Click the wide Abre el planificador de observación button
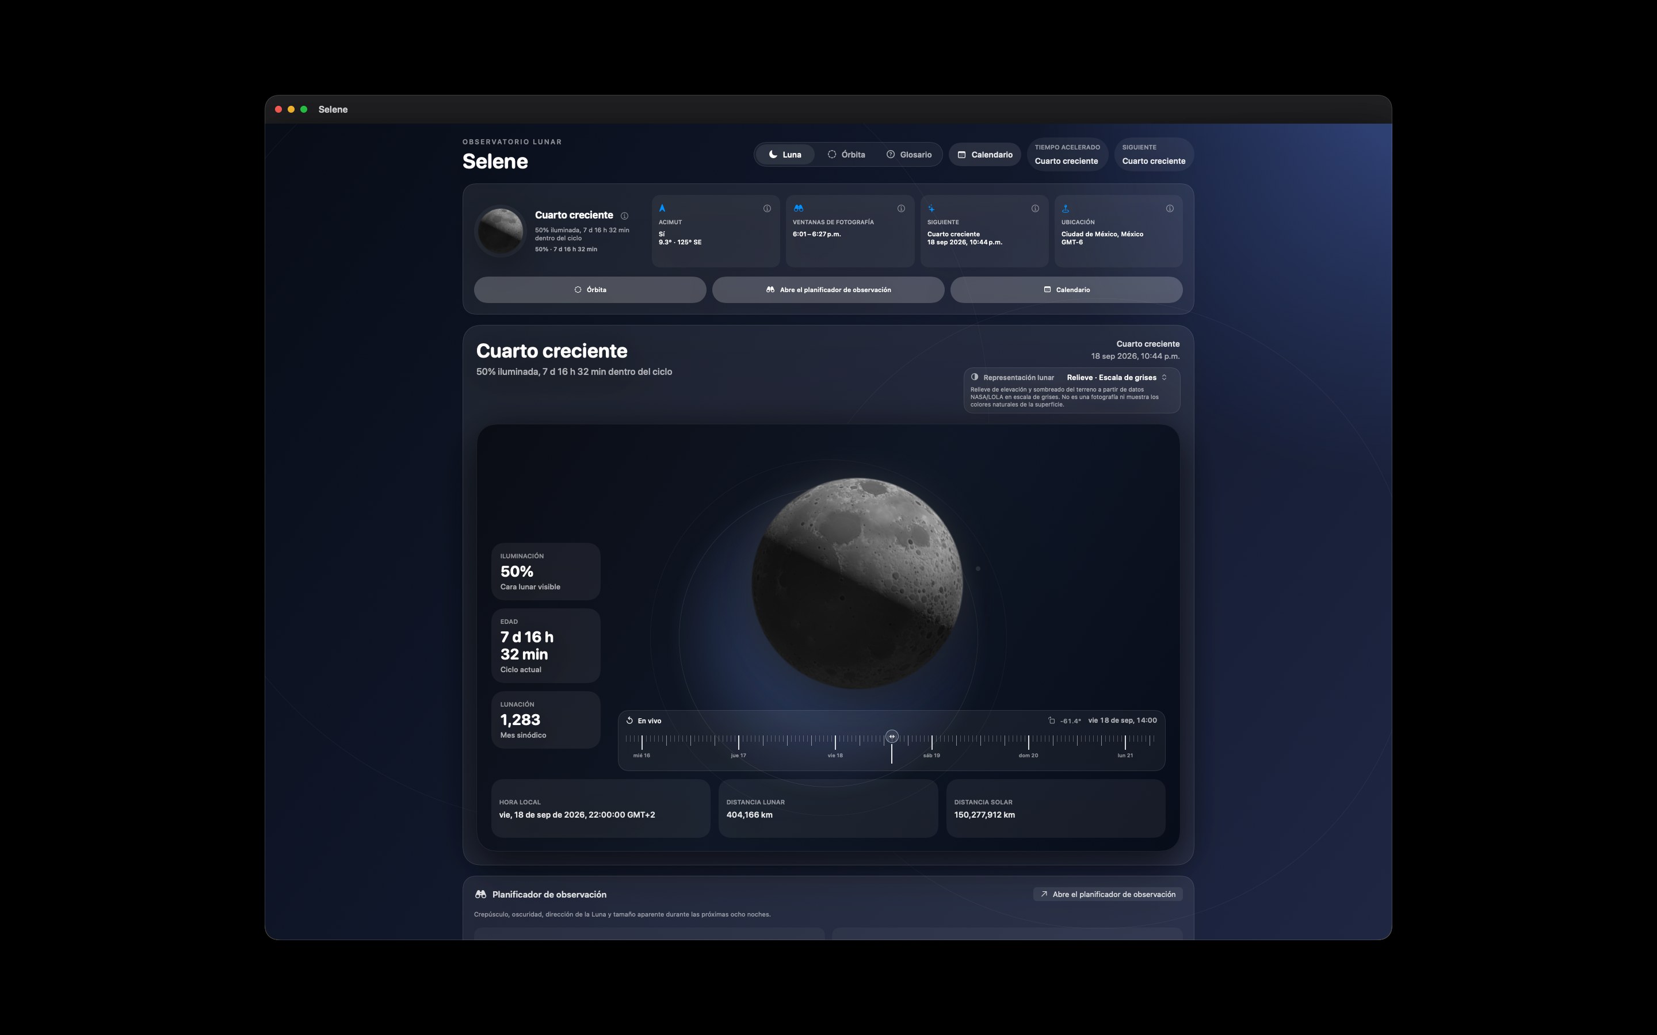1657x1035 pixels. pyautogui.click(x=828, y=290)
